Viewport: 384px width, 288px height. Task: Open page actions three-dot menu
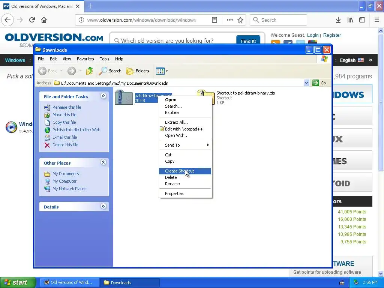point(229,20)
